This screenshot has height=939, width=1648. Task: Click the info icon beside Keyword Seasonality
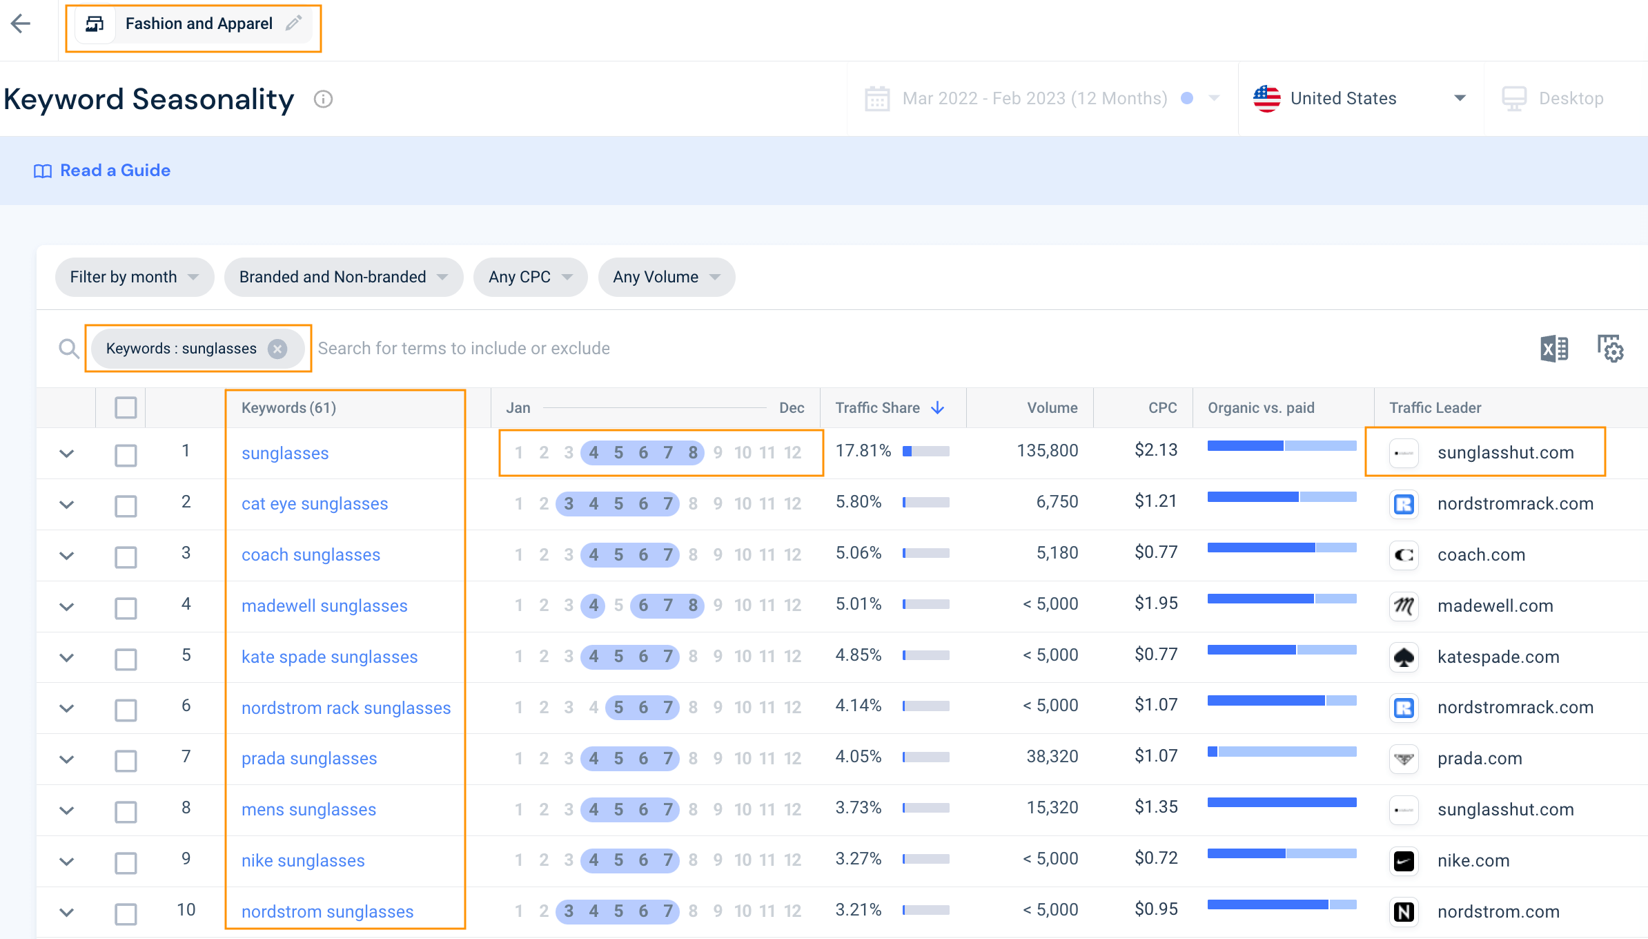coord(323,99)
